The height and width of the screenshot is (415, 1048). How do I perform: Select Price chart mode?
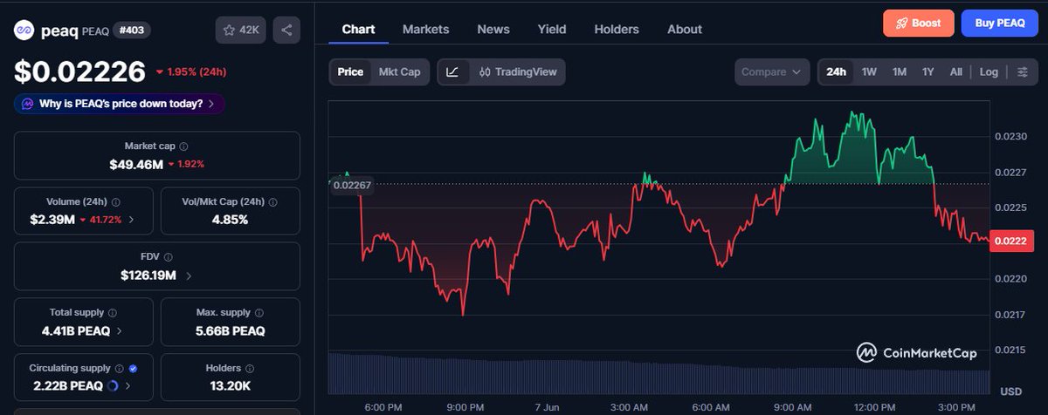pos(350,71)
